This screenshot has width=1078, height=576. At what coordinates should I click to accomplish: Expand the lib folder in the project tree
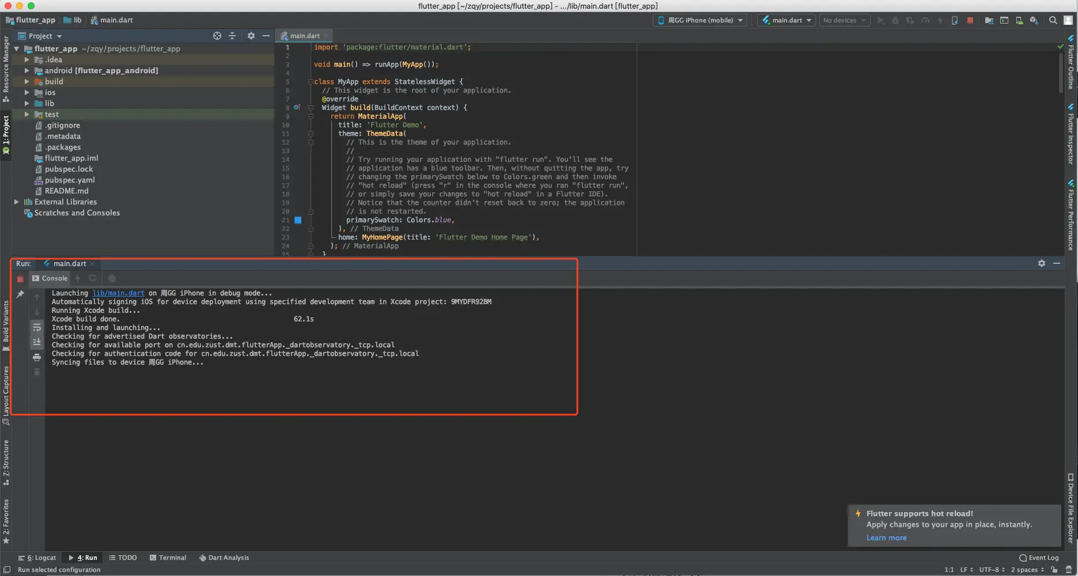[x=27, y=104]
